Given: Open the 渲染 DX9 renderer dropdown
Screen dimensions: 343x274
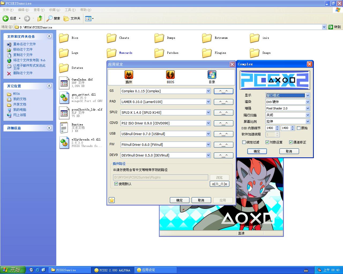Looking at the screenshot, I should click(x=308, y=102).
